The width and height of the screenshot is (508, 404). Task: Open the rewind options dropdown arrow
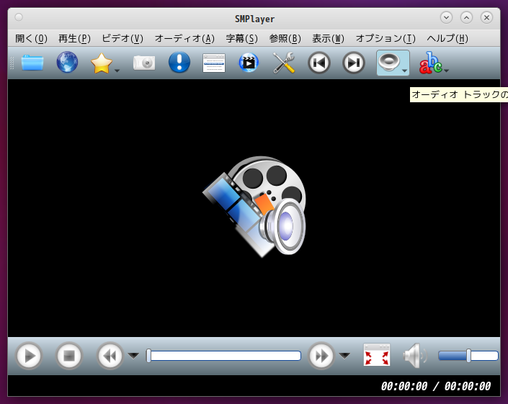[x=133, y=356]
